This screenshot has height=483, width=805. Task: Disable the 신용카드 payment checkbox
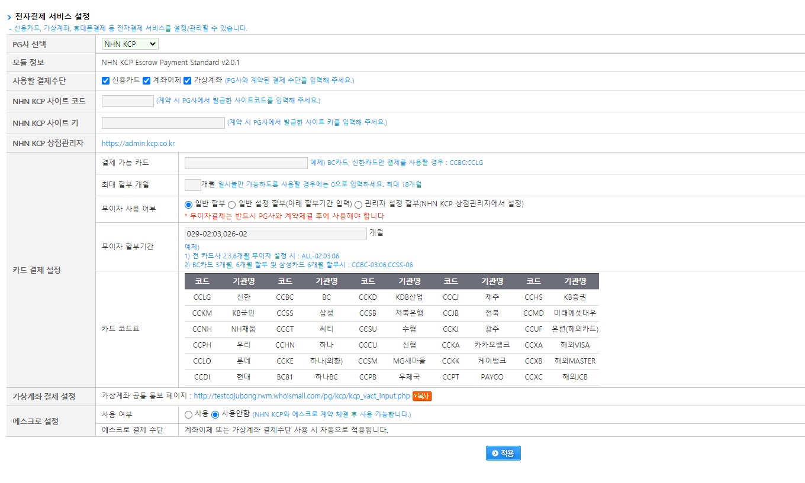(x=105, y=81)
